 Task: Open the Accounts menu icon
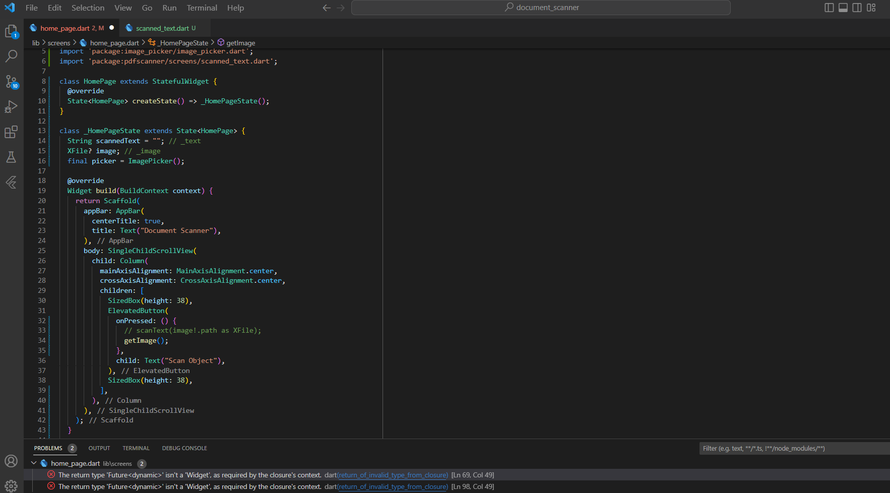(11, 461)
